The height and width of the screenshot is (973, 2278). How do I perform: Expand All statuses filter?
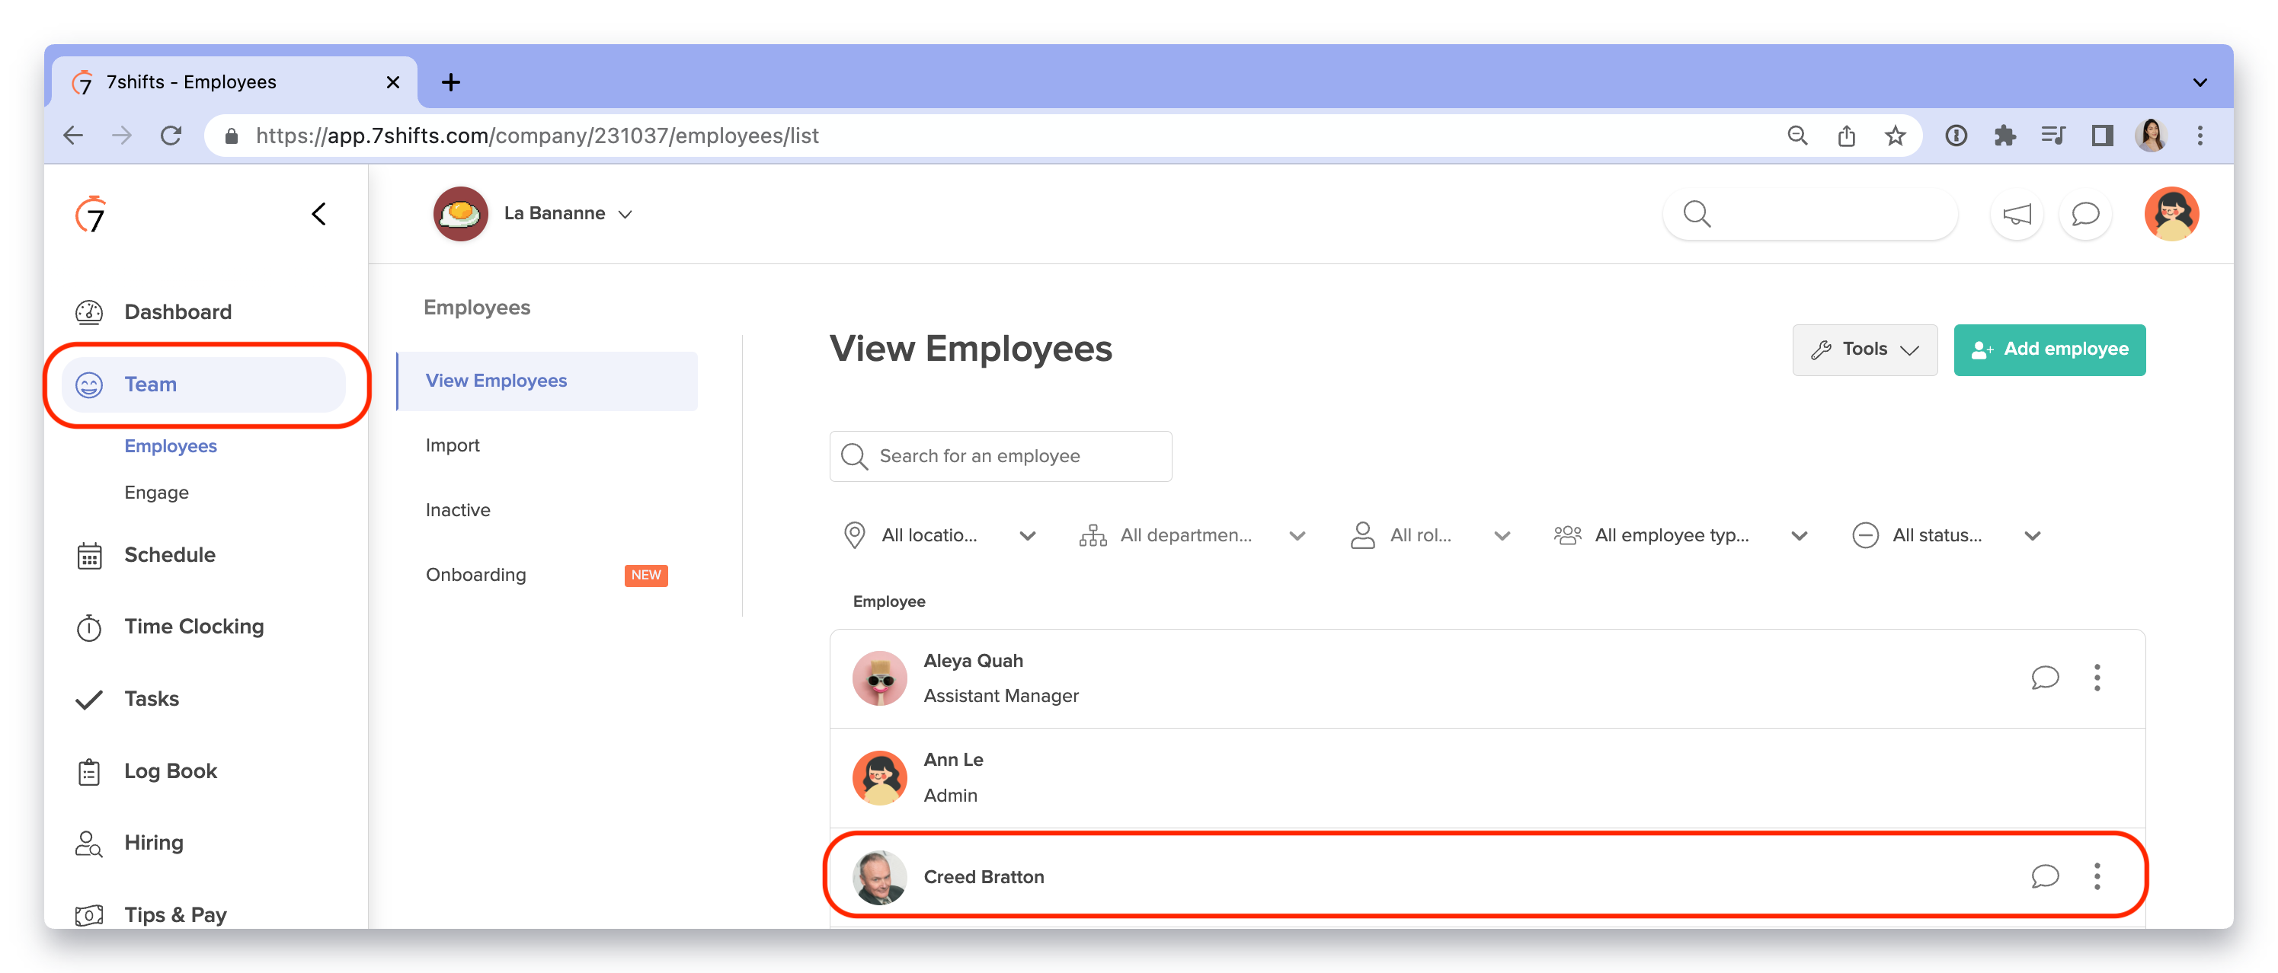(1947, 535)
